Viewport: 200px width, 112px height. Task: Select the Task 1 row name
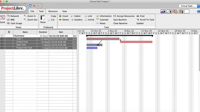(19, 39)
